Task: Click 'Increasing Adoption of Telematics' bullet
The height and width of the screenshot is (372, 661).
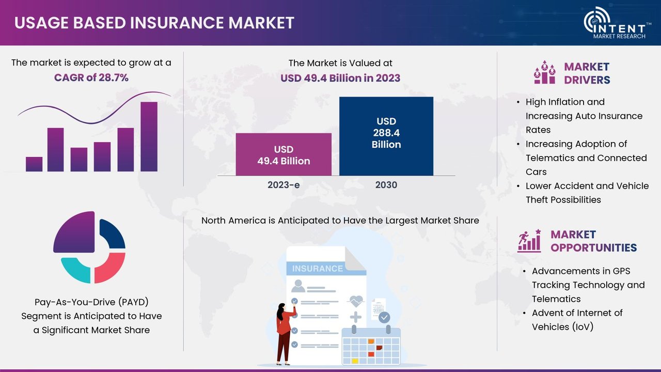Action: pyautogui.click(x=586, y=158)
